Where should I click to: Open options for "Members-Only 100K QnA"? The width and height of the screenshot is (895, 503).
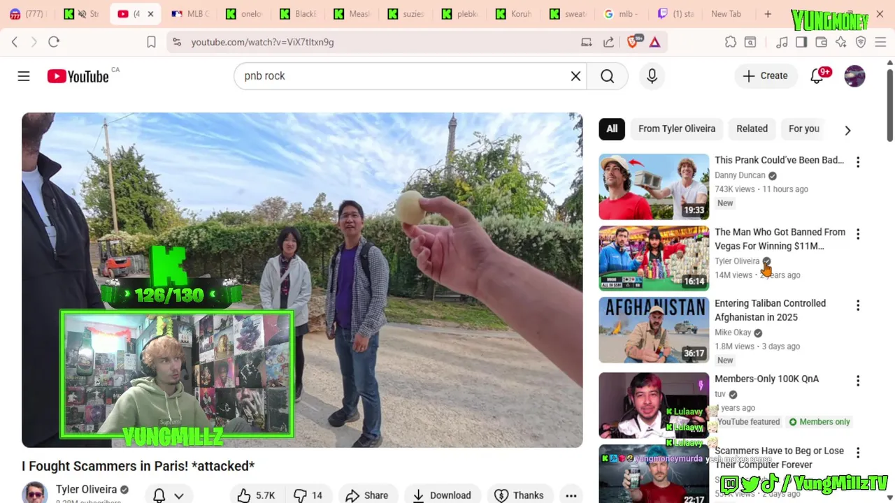pyautogui.click(x=858, y=381)
